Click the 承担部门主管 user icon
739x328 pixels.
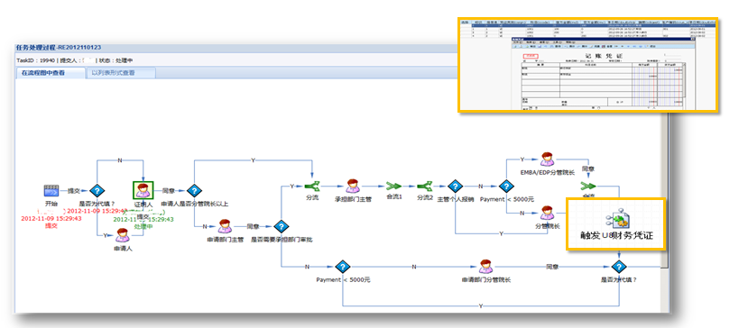click(353, 187)
